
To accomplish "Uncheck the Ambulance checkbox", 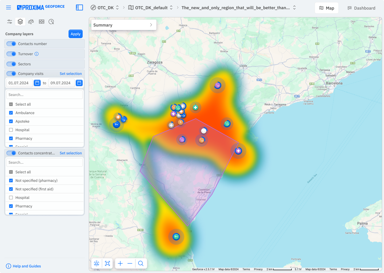I will pos(11,113).
